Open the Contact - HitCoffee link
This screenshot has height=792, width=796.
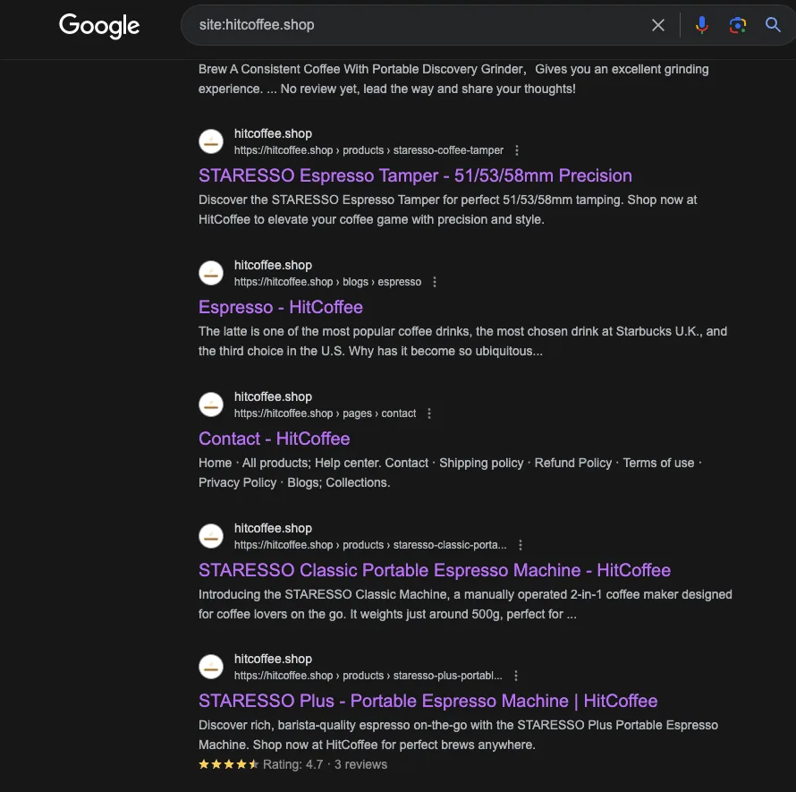[x=275, y=439]
